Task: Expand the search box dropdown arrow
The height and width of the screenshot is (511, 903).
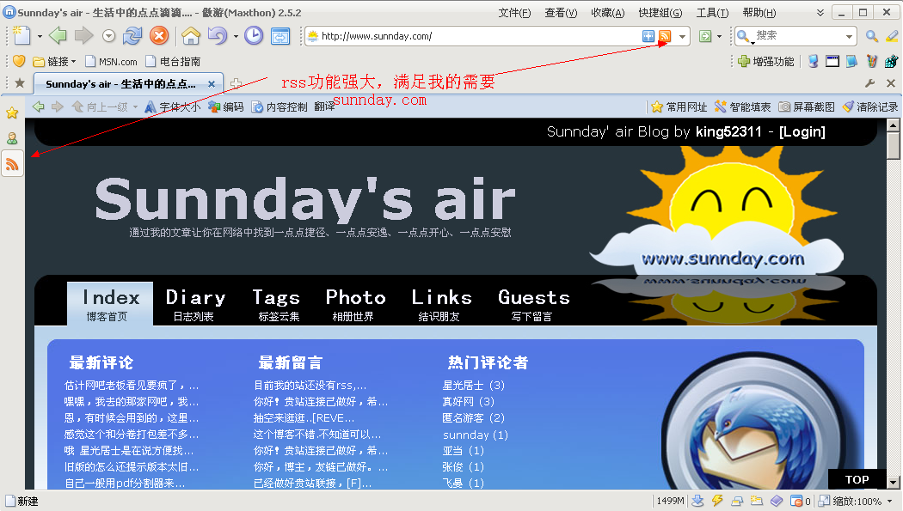Action: pyautogui.click(x=849, y=36)
